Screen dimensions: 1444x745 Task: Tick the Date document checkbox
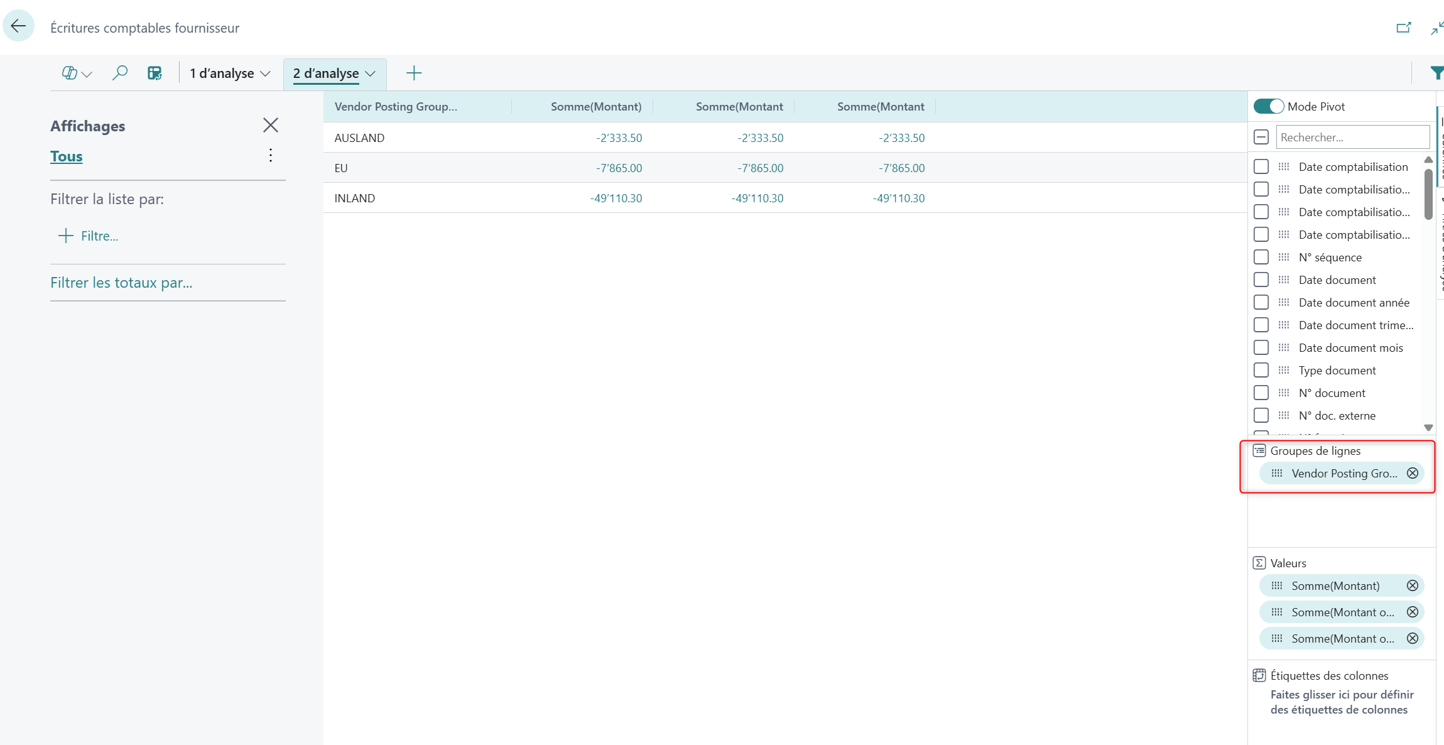(x=1261, y=280)
